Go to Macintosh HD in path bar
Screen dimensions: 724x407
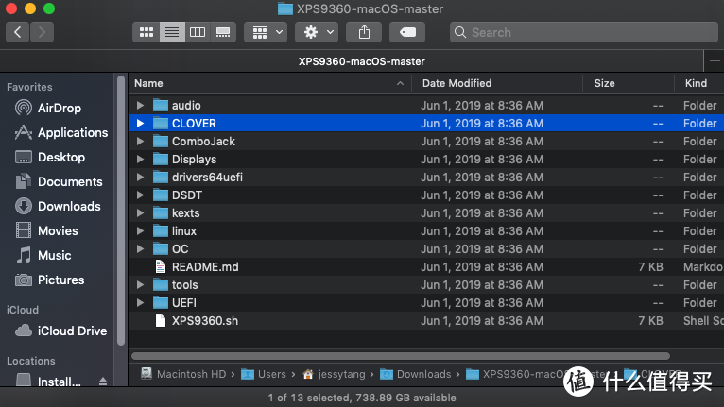pos(183,374)
